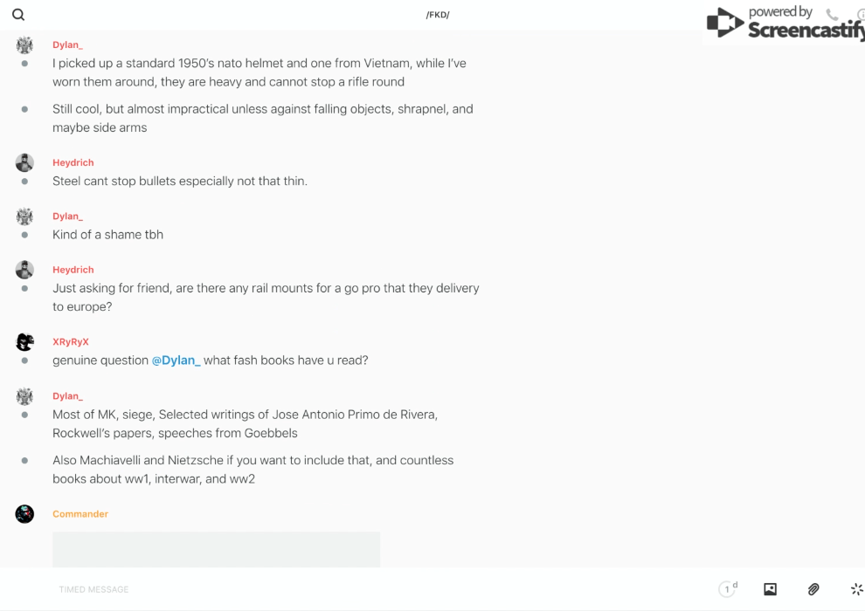This screenshot has height=611, width=865.
Task: Focus the Timed Message input field
Action: (262, 589)
